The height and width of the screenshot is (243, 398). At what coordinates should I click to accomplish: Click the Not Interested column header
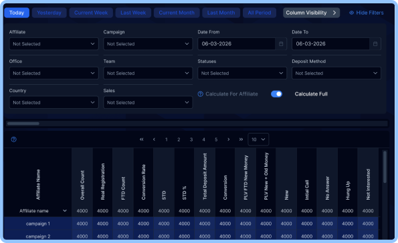(x=368, y=184)
